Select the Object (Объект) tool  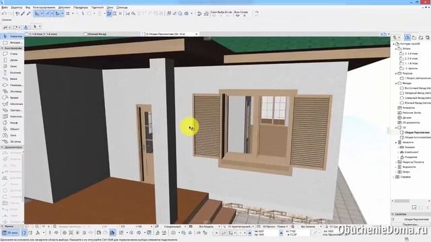pos(12,129)
